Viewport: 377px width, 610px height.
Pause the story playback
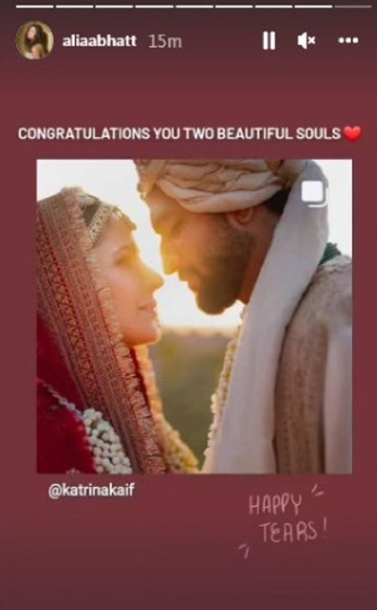[269, 41]
